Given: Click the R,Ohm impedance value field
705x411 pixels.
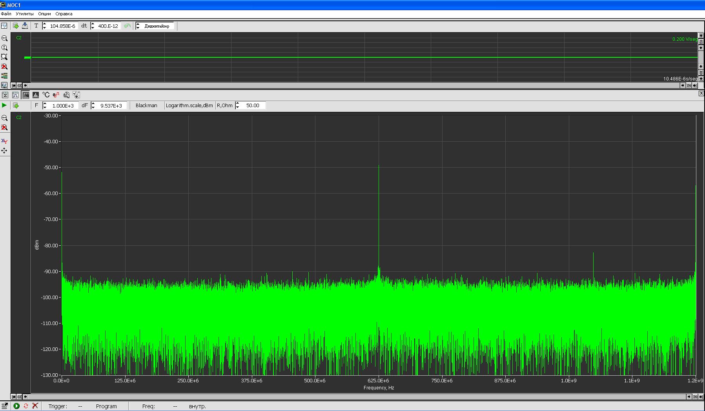Looking at the screenshot, I should (253, 106).
